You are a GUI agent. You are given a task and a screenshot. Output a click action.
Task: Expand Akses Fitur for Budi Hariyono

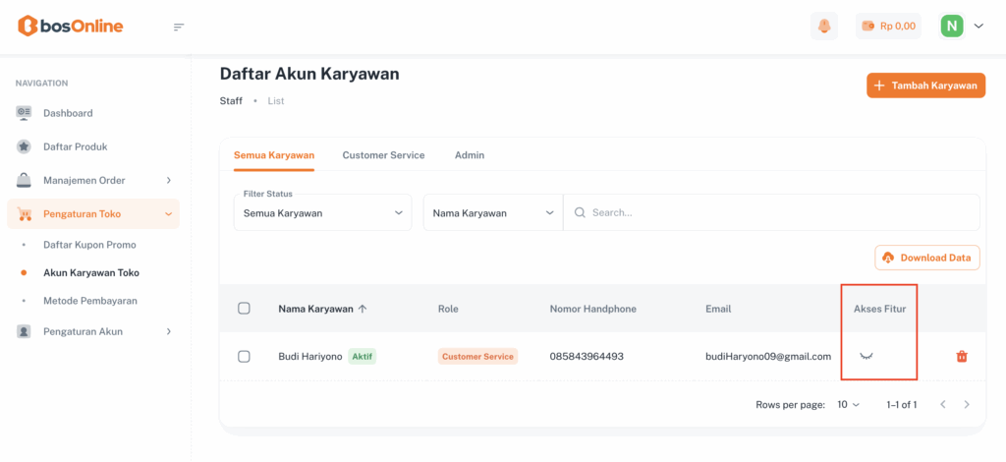pos(866,356)
